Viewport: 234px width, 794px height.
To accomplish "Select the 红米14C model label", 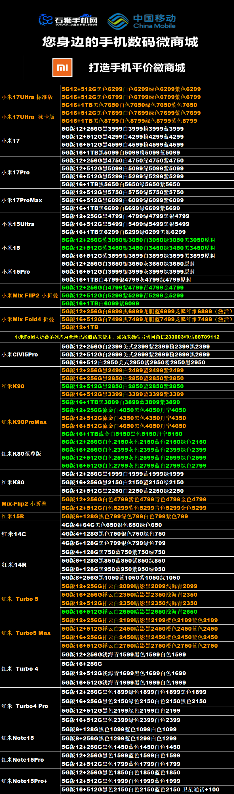I will click(x=14, y=534).
